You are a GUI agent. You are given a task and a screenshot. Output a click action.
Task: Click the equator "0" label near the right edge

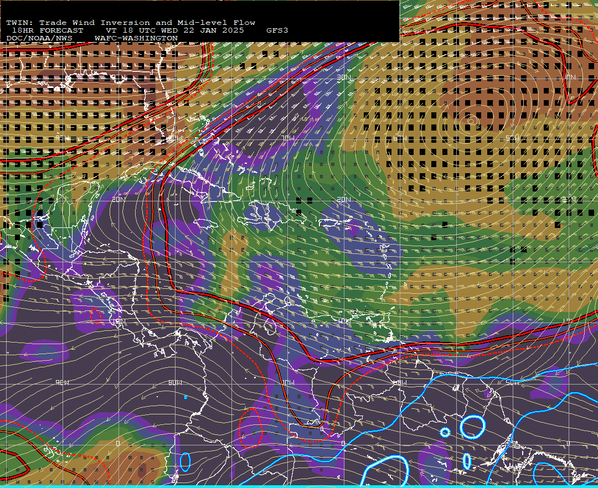pos(568,443)
